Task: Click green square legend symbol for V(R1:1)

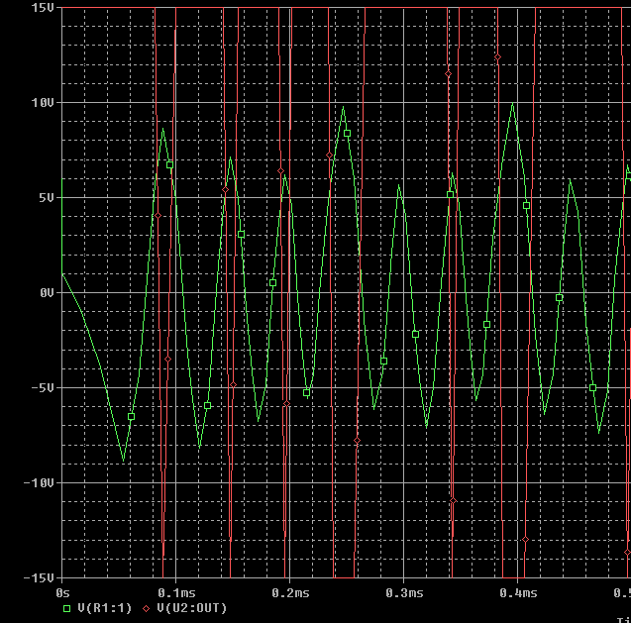Action: click(67, 607)
